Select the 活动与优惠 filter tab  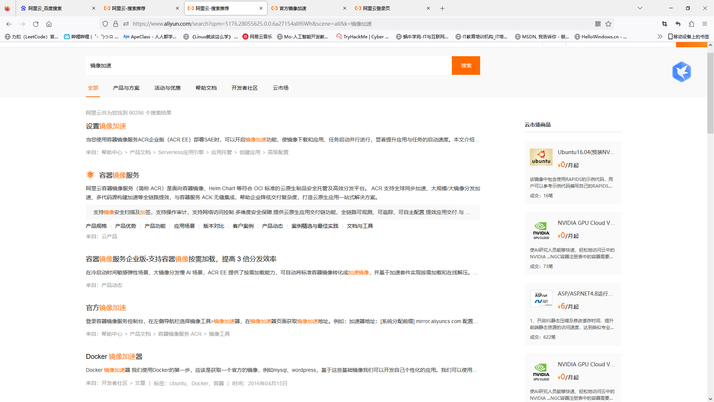pyautogui.click(x=168, y=88)
